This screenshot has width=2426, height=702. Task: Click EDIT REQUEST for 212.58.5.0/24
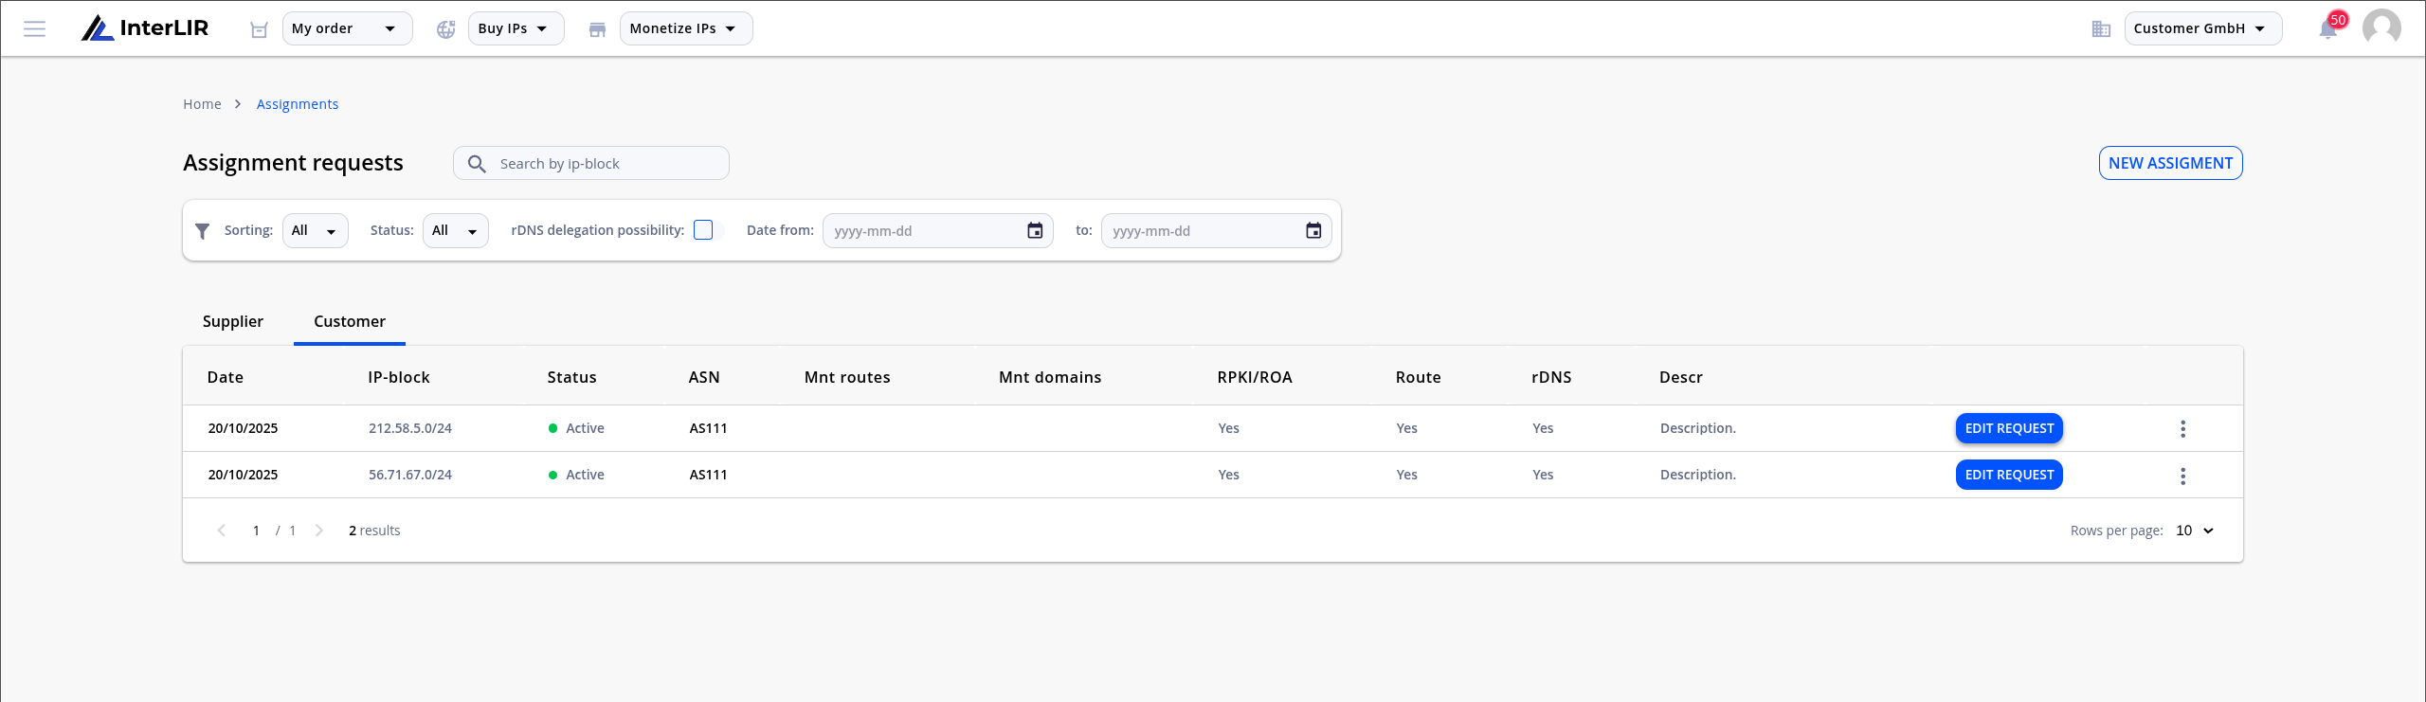click(2009, 428)
